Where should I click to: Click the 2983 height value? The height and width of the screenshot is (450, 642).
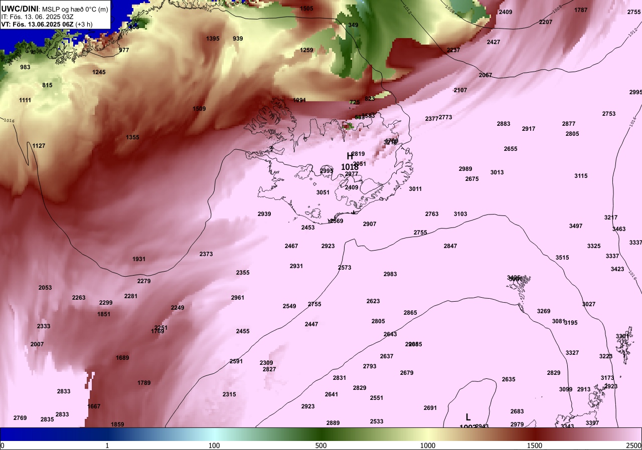click(x=390, y=274)
